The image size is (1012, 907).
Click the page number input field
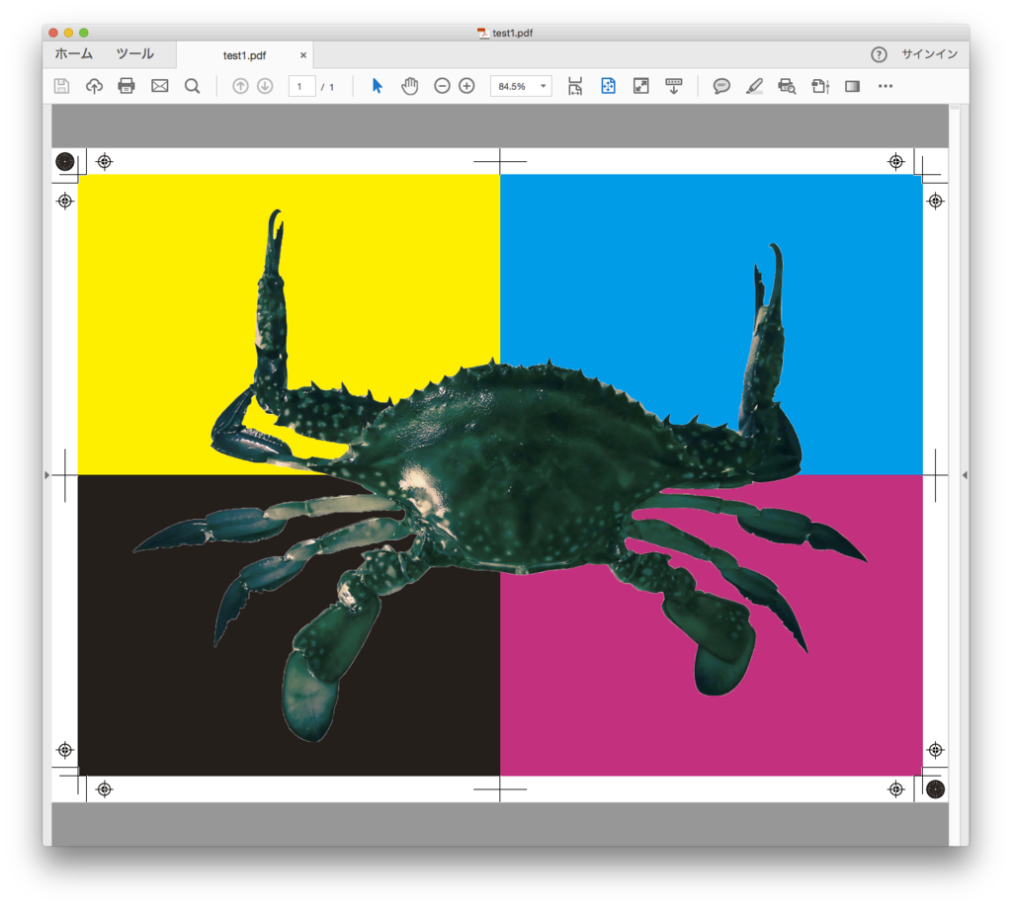[x=301, y=86]
